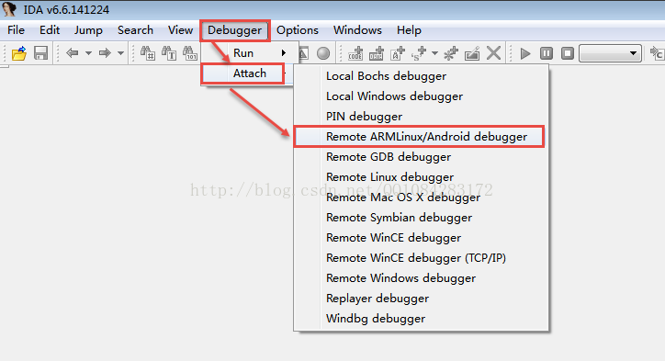Terminate process with the stop button

[x=568, y=53]
